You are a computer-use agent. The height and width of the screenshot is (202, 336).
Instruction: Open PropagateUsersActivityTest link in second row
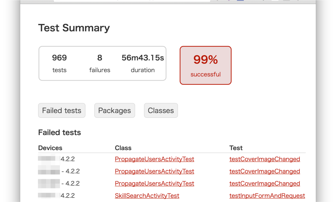point(154,171)
